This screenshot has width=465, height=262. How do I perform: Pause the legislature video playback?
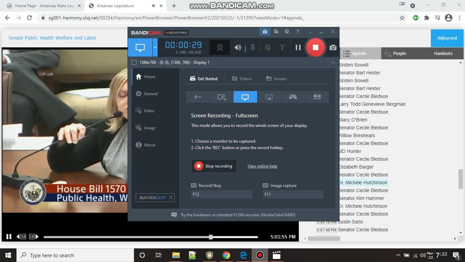pos(9,236)
